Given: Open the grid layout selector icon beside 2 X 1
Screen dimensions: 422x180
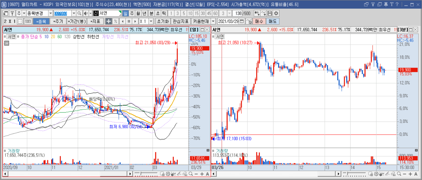Looking at the screenshot, I should [x=20, y=21].
